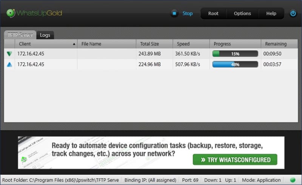Click the WhatsUpGold logo icon

pos(11,13)
